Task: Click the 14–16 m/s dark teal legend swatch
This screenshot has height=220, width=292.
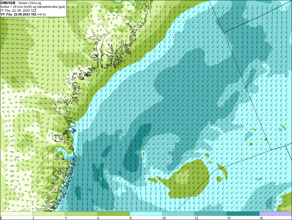Action: pos(243,214)
